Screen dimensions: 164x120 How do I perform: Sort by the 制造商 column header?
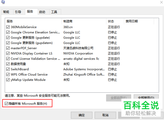pyautogui.click(x=84, y=21)
